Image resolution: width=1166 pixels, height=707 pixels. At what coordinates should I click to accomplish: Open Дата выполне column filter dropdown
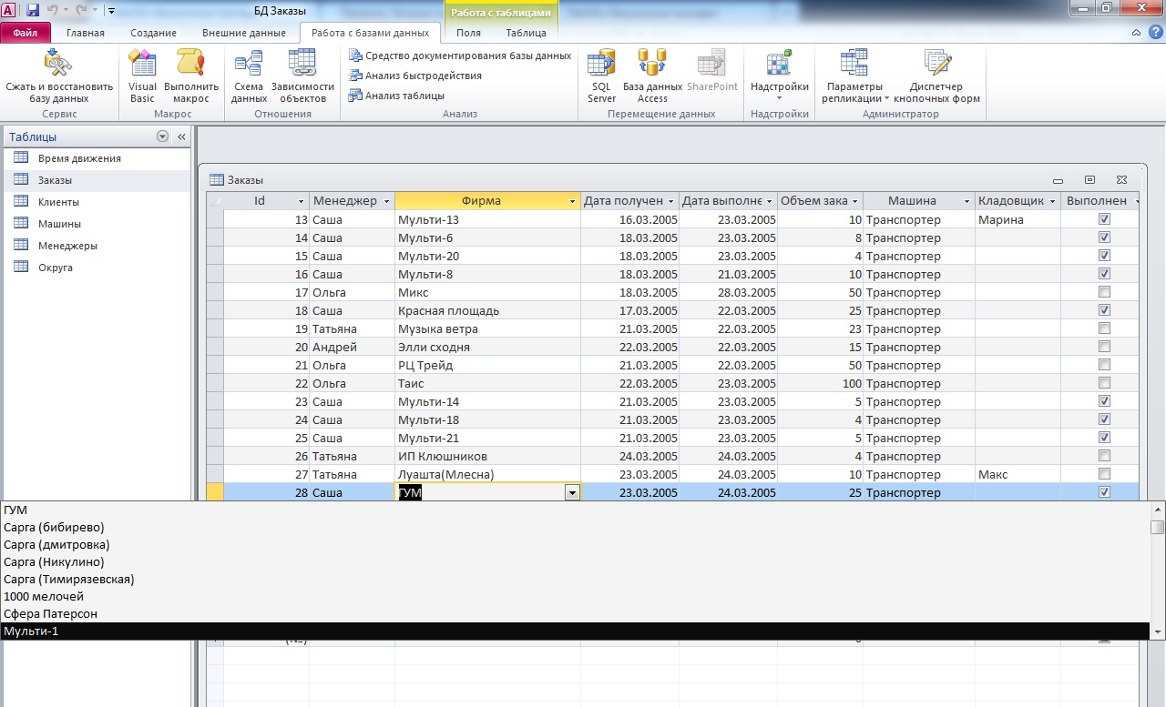coord(770,201)
